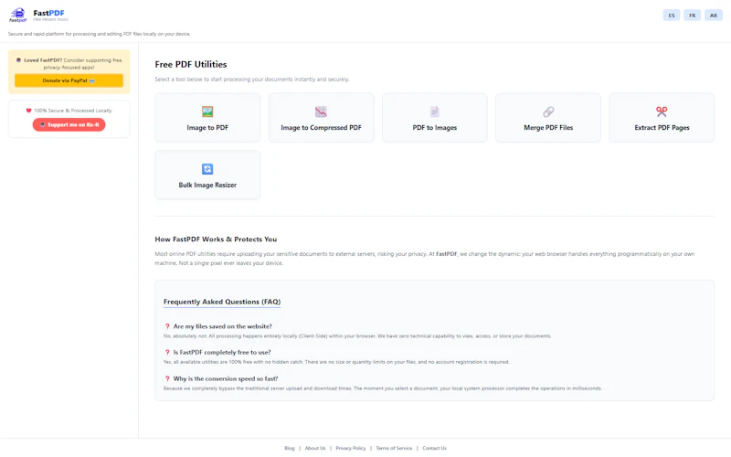Image resolution: width=731 pixels, height=457 pixels.
Task: Click the Bulk Image Resizer refresh icon
Action: (207, 169)
